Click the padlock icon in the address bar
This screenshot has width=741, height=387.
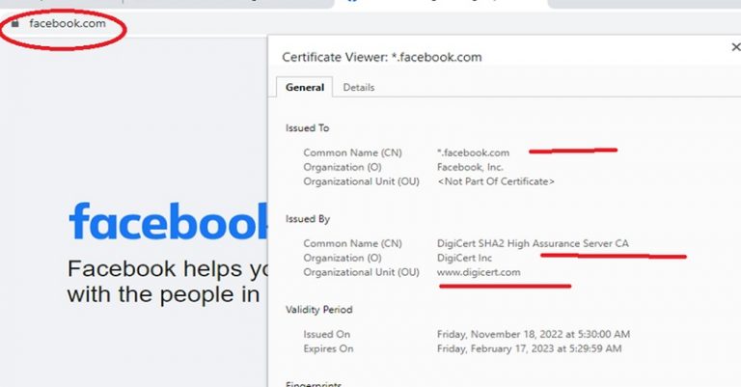pos(14,23)
